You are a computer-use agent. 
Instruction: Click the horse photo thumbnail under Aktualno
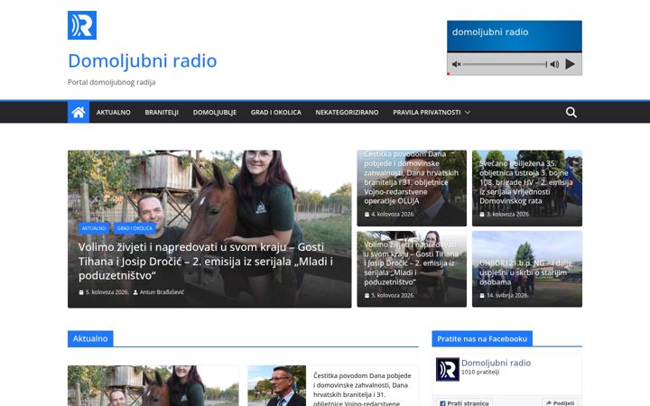[x=153, y=386]
